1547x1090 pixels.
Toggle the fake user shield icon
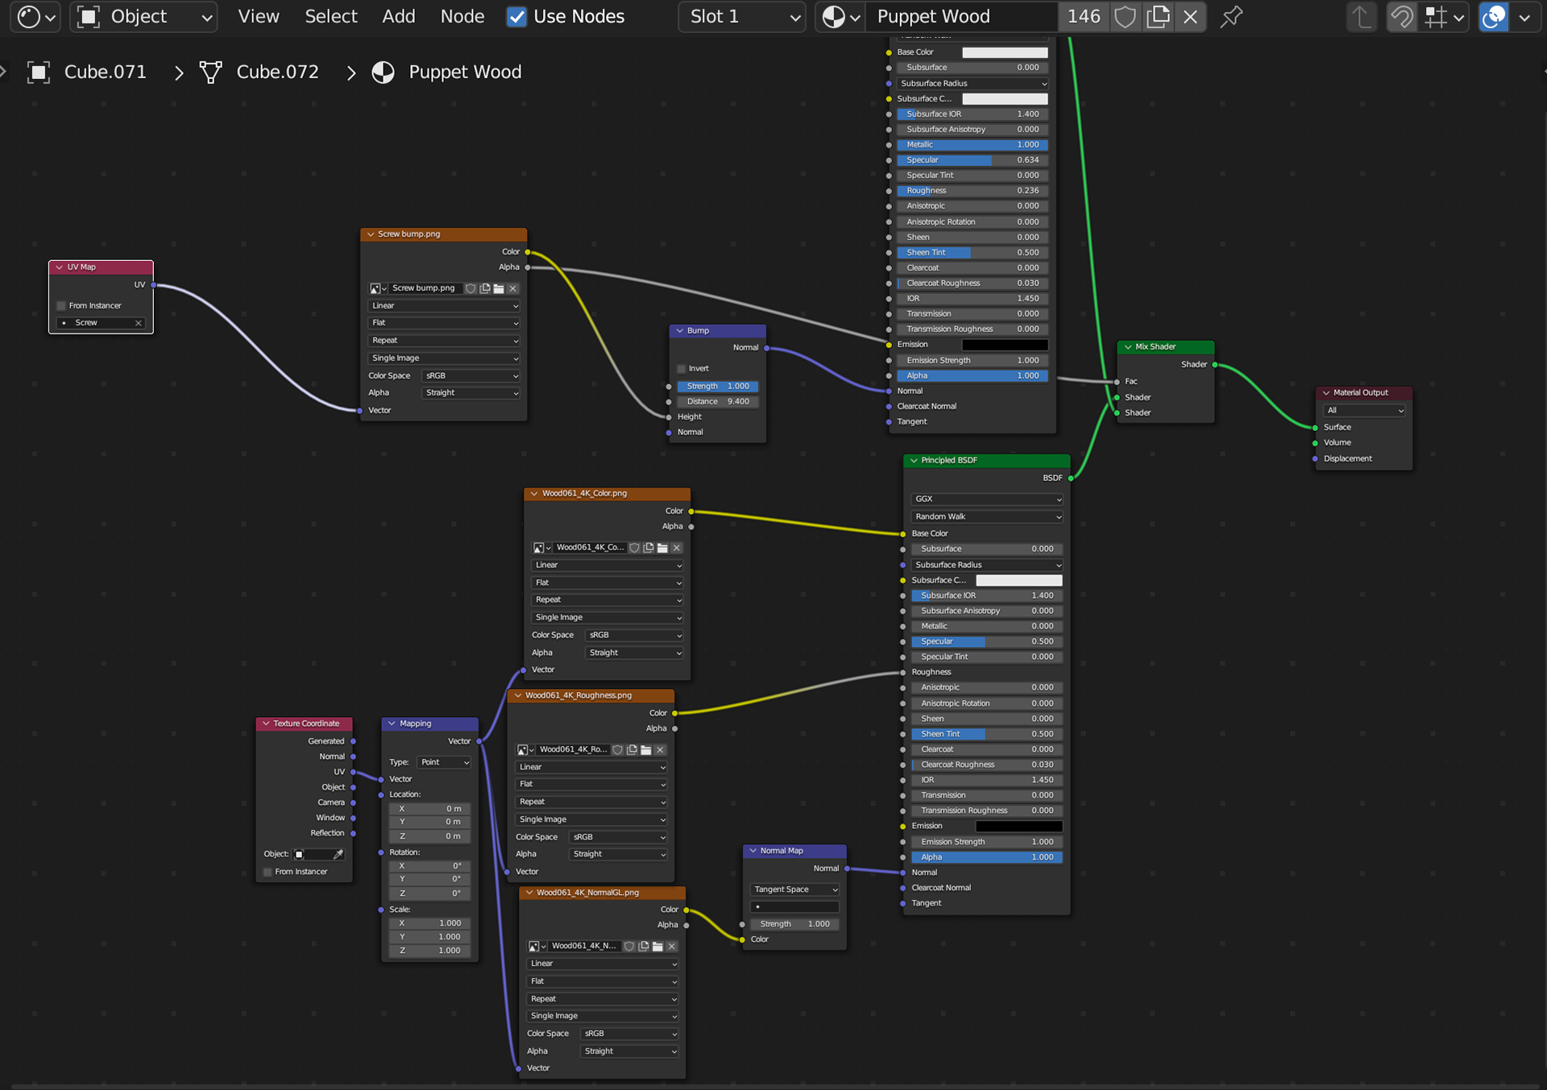click(x=1126, y=16)
